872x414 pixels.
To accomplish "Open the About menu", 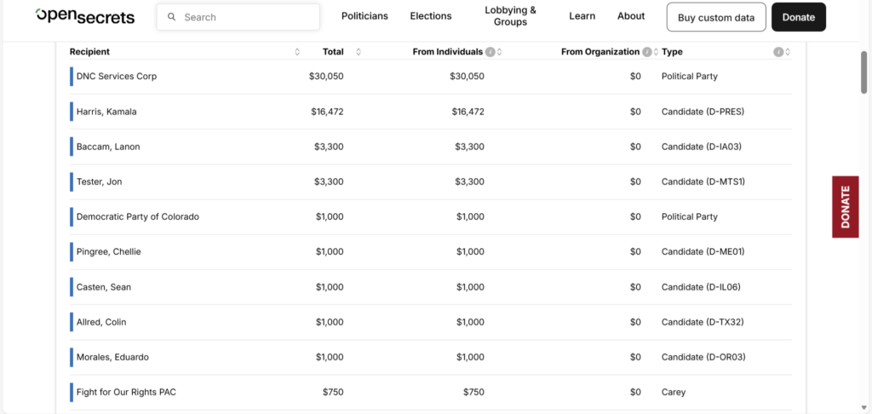I will point(631,16).
